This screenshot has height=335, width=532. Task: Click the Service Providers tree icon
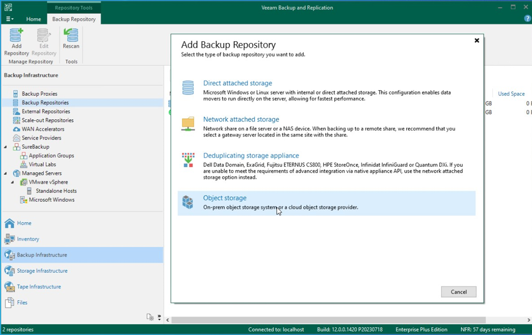pos(16,138)
